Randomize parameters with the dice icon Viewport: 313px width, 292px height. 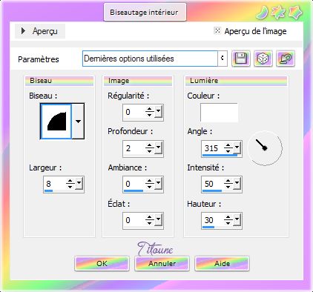263,59
